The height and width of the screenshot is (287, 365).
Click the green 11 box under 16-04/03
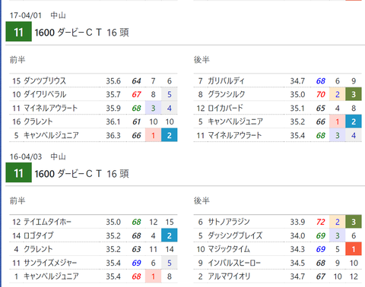[18, 172]
